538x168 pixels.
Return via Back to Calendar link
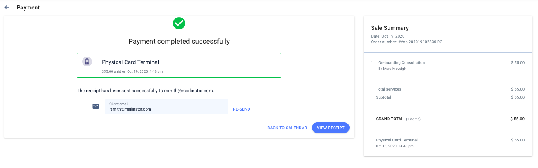(x=287, y=128)
